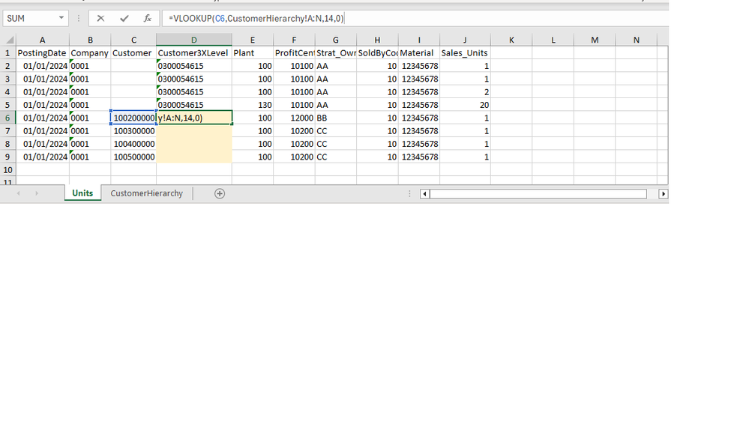The image size is (749, 421).
Task: Click cell D2 containing 0300054615
Action: [x=194, y=66]
